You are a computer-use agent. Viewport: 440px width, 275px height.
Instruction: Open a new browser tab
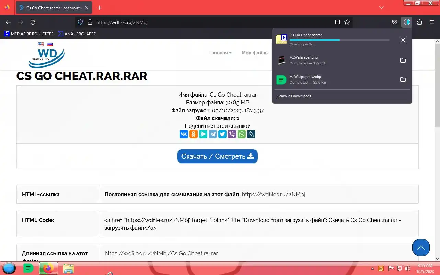coord(100,8)
